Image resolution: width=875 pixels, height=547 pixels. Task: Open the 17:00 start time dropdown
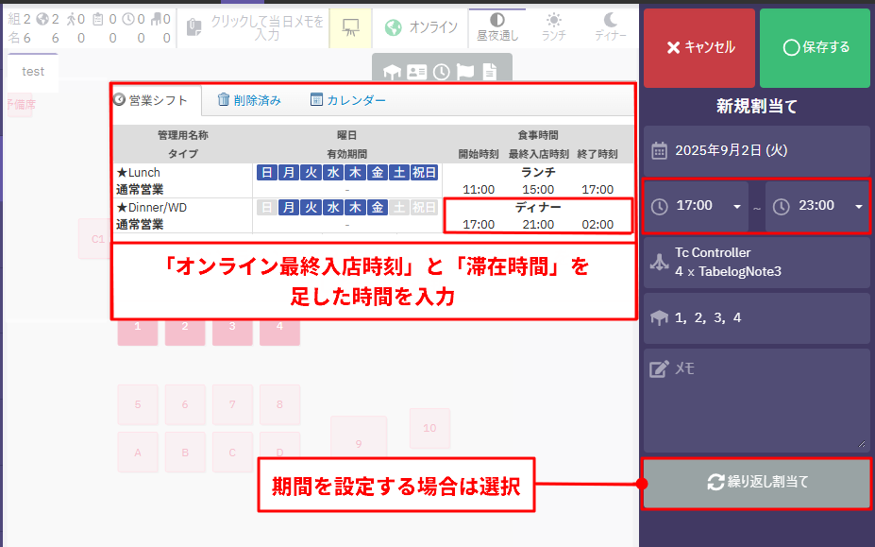coord(698,206)
